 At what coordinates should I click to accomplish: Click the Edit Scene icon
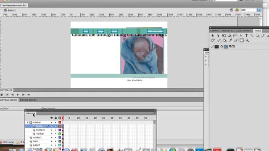coord(232,10)
